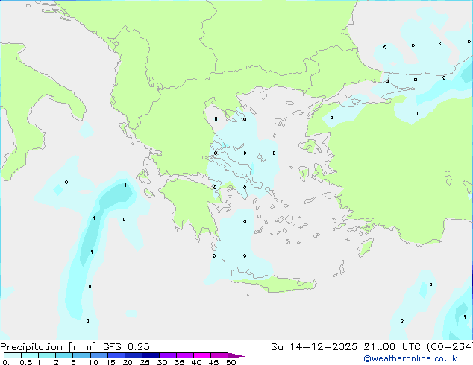The height and width of the screenshot is (365, 473).
Task: Click the 20 to 25 mm dark blue swatch
Action: click(x=133, y=355)
